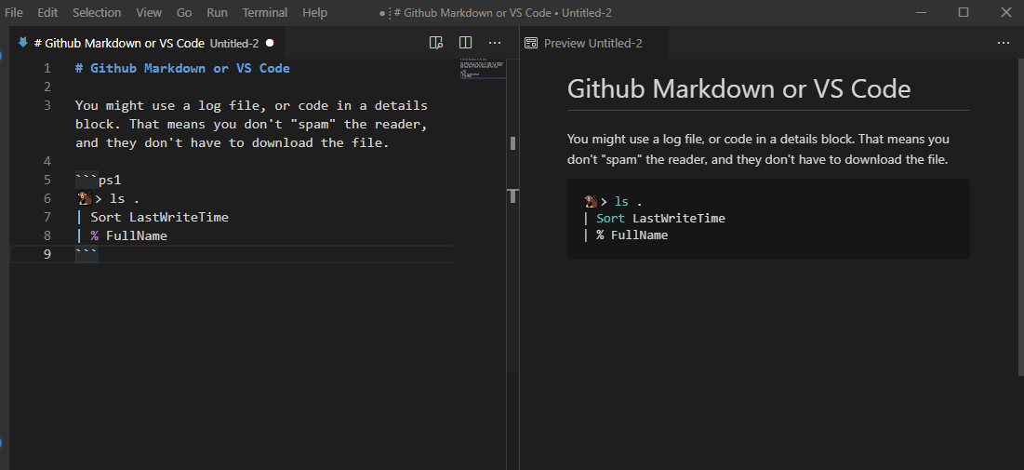Image resolution: width=1024 pixels, height=470 pixels.
Task: Click the 'ls .' command in the preview
Action: [x=628, y=202]
